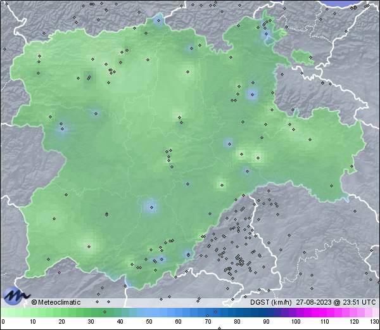This screenshot has width=380, height=330.
Task: Select scale label 20
Action: point(62,322)
